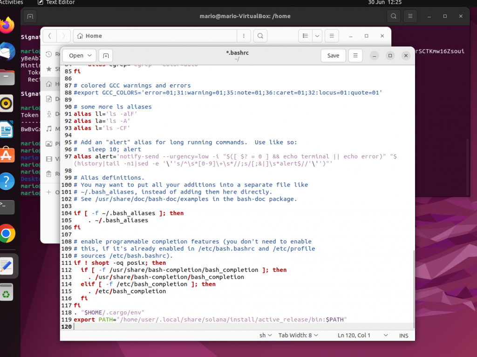This screenshot has height=357, width=477.
Task: Open the Firefox icon in the dock
Action: (x=7, y=25)
